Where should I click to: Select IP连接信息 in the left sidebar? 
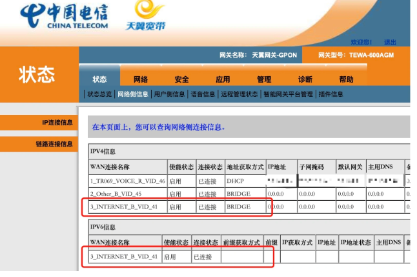(57, 122)
